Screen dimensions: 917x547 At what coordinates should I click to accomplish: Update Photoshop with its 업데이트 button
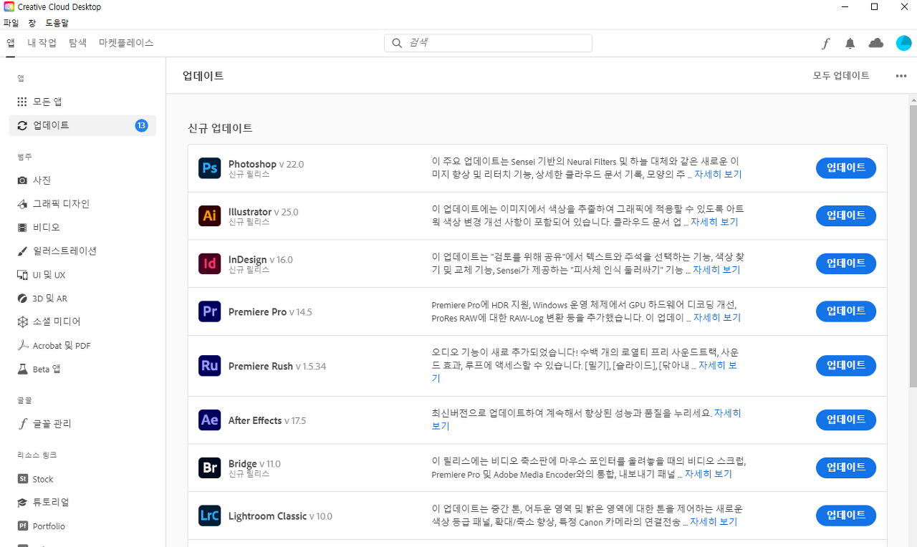pyautogui.click(x=846, y=168)
